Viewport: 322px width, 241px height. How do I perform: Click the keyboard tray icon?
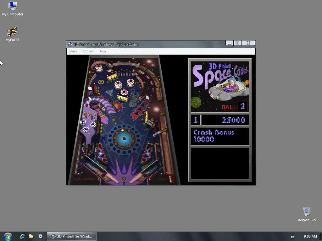(293, 237)
